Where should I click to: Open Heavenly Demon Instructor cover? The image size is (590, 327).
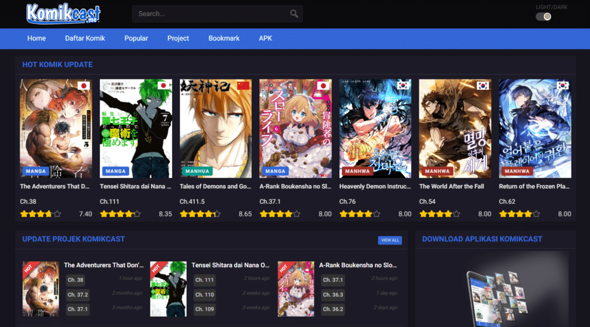click(375, 128)
